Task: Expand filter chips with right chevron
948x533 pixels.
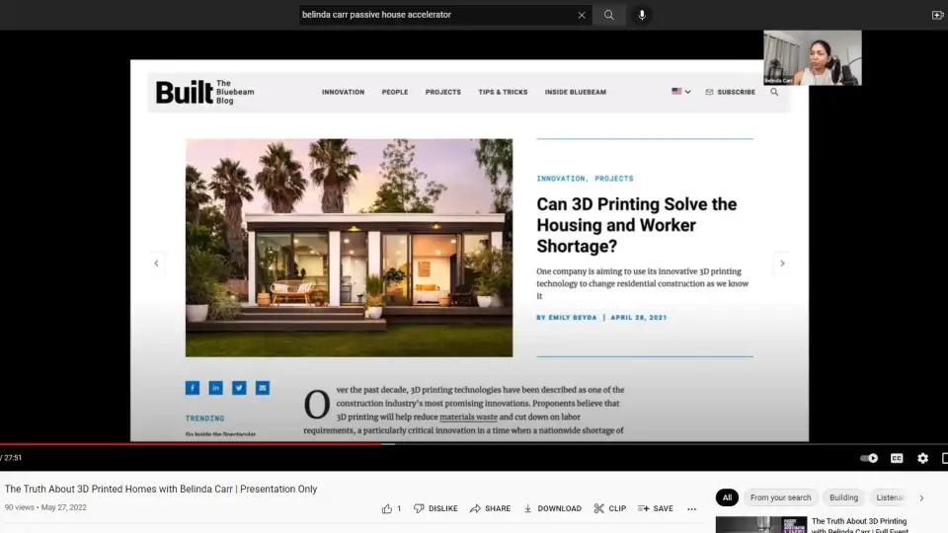Action: pyautogui.click(x=921, y=497)
